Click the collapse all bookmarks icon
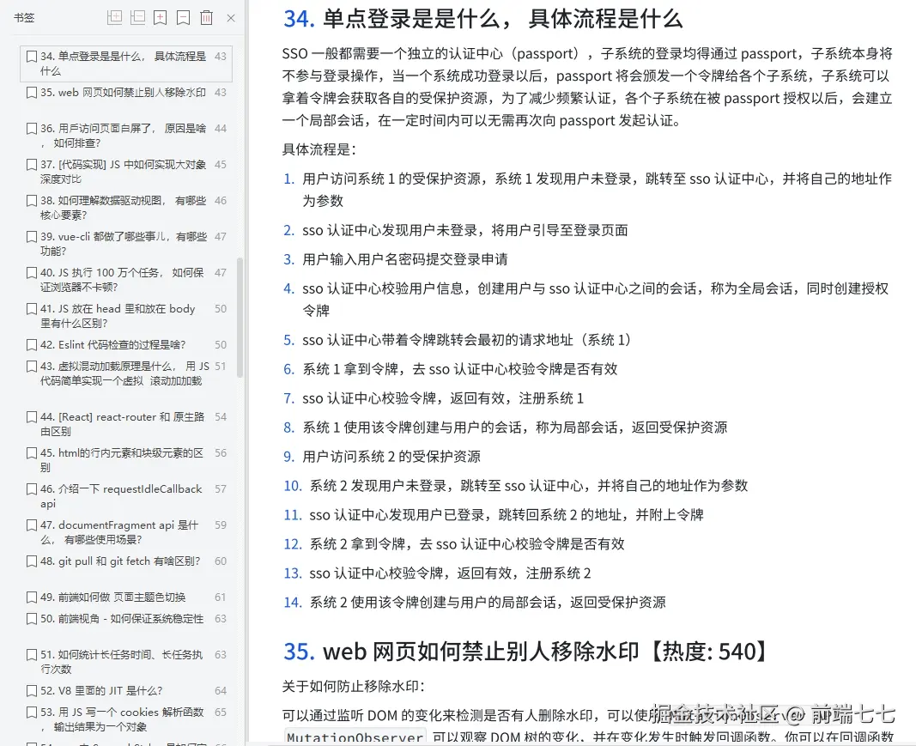This screenshot has width=916, height=746. tap(136, 18)
